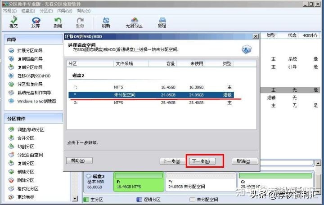Screen dimensions: 324x205
Task: Open the 向导(W) menu
Action: tap(65, 11)
